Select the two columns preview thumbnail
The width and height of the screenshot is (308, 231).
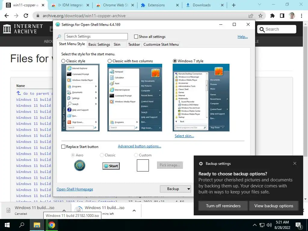tap(135, 98)
